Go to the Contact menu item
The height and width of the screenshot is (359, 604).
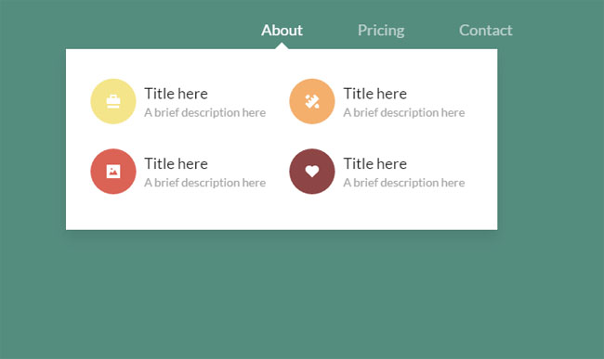pos(486,31)
